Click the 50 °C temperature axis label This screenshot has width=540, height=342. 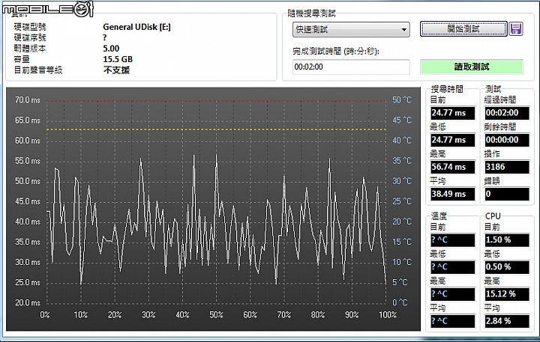pos(402,100)
